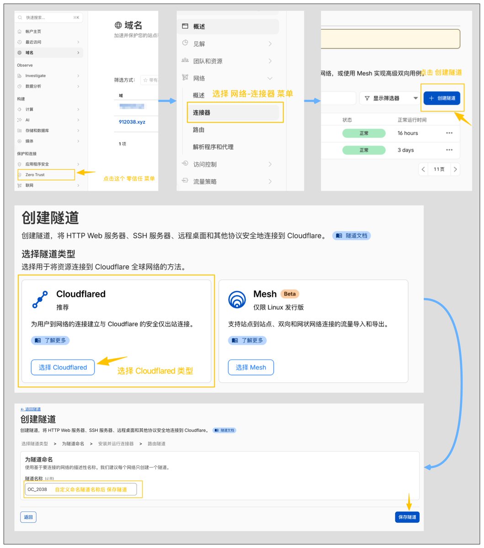Open the 了解更多 link under Cloudflared
This screenshot has height=548, width=484.
50,341
